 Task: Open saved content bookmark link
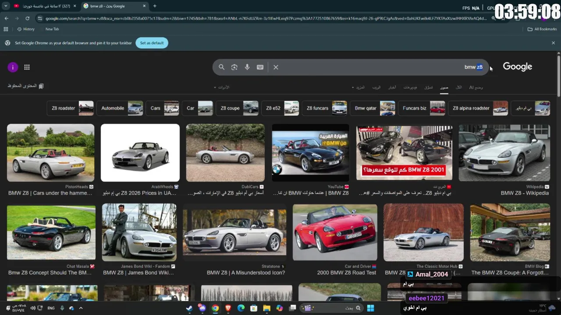tap(25, 86)
